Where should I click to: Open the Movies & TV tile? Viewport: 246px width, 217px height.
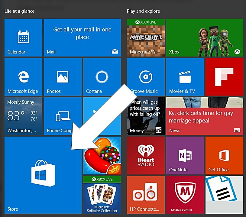(x=185, y=77)
